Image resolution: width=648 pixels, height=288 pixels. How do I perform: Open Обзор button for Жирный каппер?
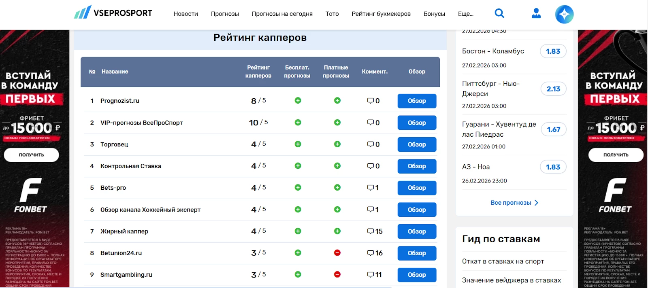tap(417, 231)
